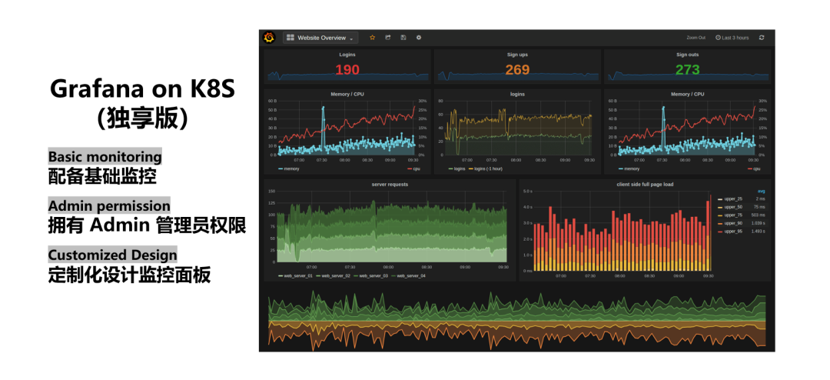Toggle the upper_75 legend series

click(730, 215)
